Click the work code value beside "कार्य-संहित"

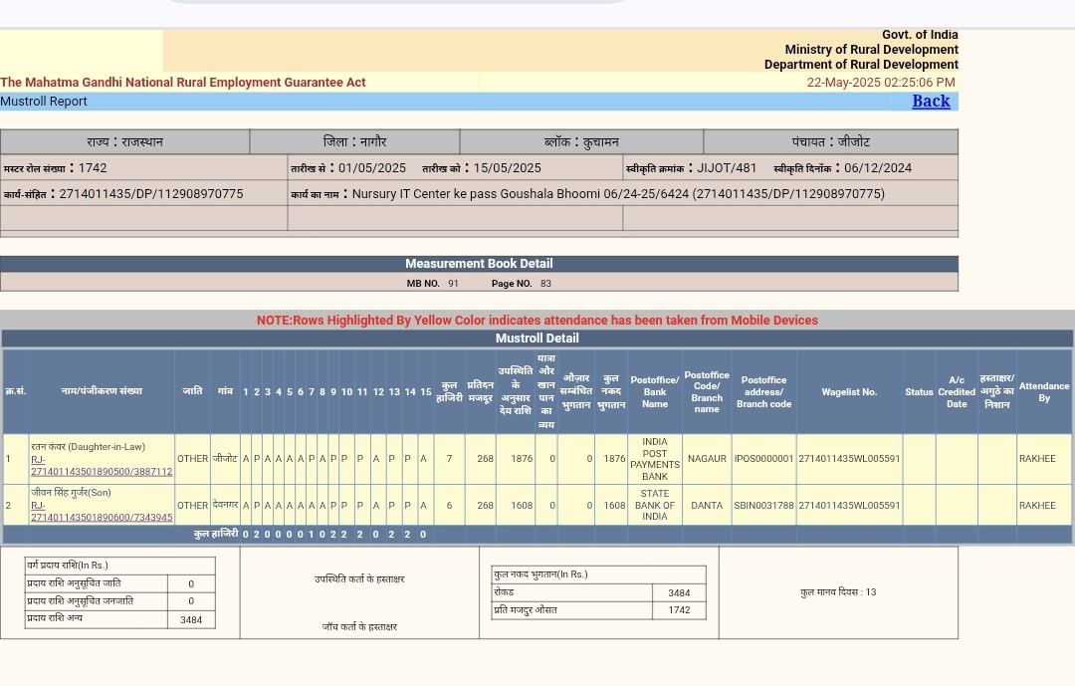click(151, 194)
